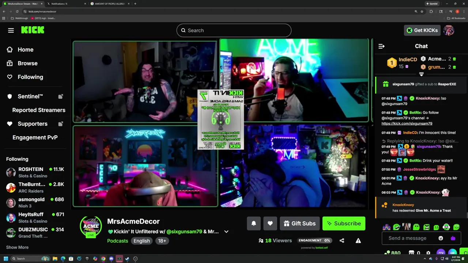Open Sentinel™ in sidebar
Screen dimensions: 468x263
click(x=35, y=96)
